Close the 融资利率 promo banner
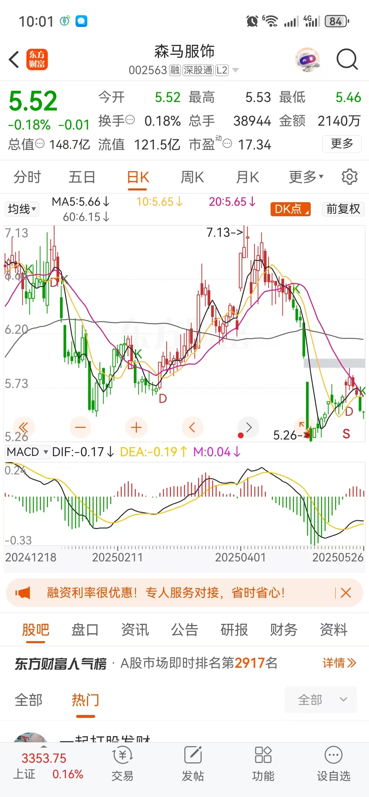 click(346, 593)
